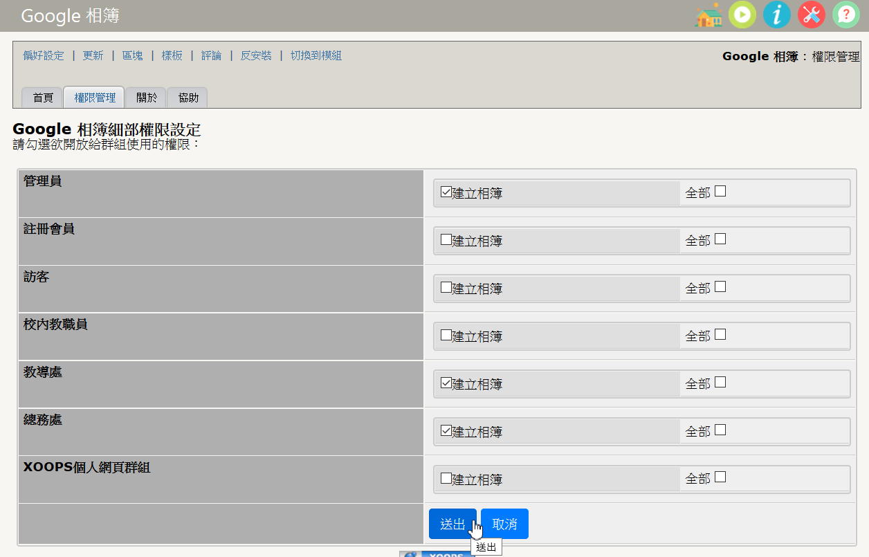Open the green help question icon

coord(846,15)
